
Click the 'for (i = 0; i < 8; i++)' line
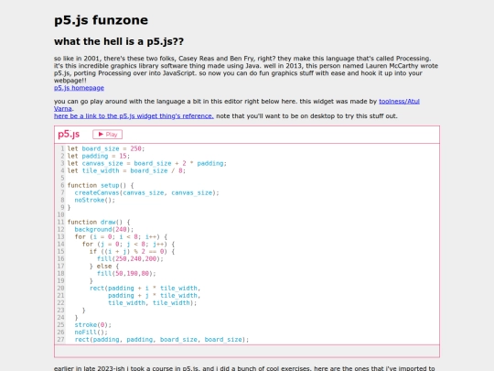point(121,236)
